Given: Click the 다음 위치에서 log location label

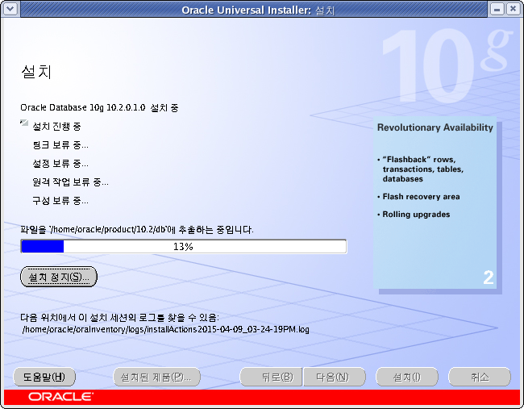Looking at the screenshot, I should [x=119, y=317].
